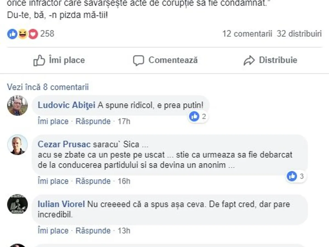Like Ludovic Abiţei's comment via Îmi place
329x247 pixels.
click(x=53, y=121)
